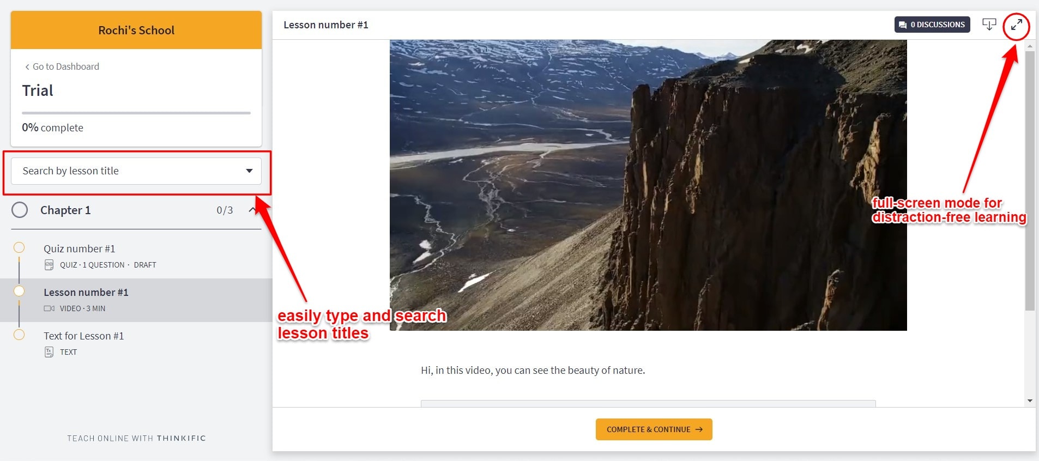Click the video camera icon under Lesson number #1
The image size is (1039, 461).
coord(49,308)
